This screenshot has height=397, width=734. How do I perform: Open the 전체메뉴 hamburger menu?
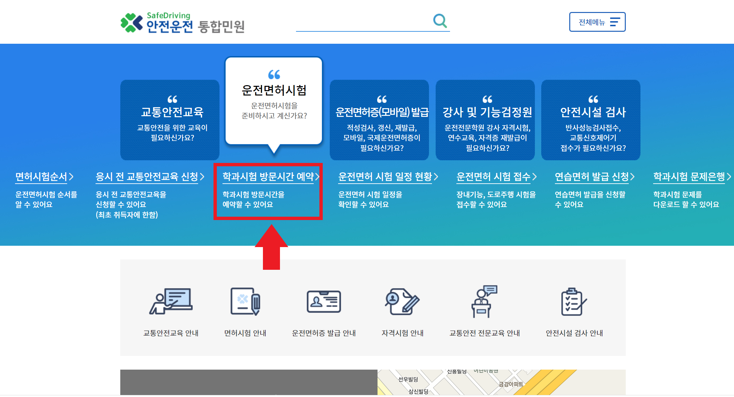click(597, 22)
